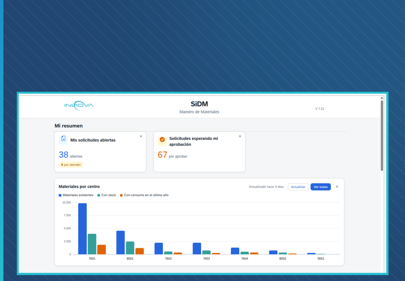This screenshot has width=405, height=281.
Task: Click the SiDM application title
Action: [199, 104]
